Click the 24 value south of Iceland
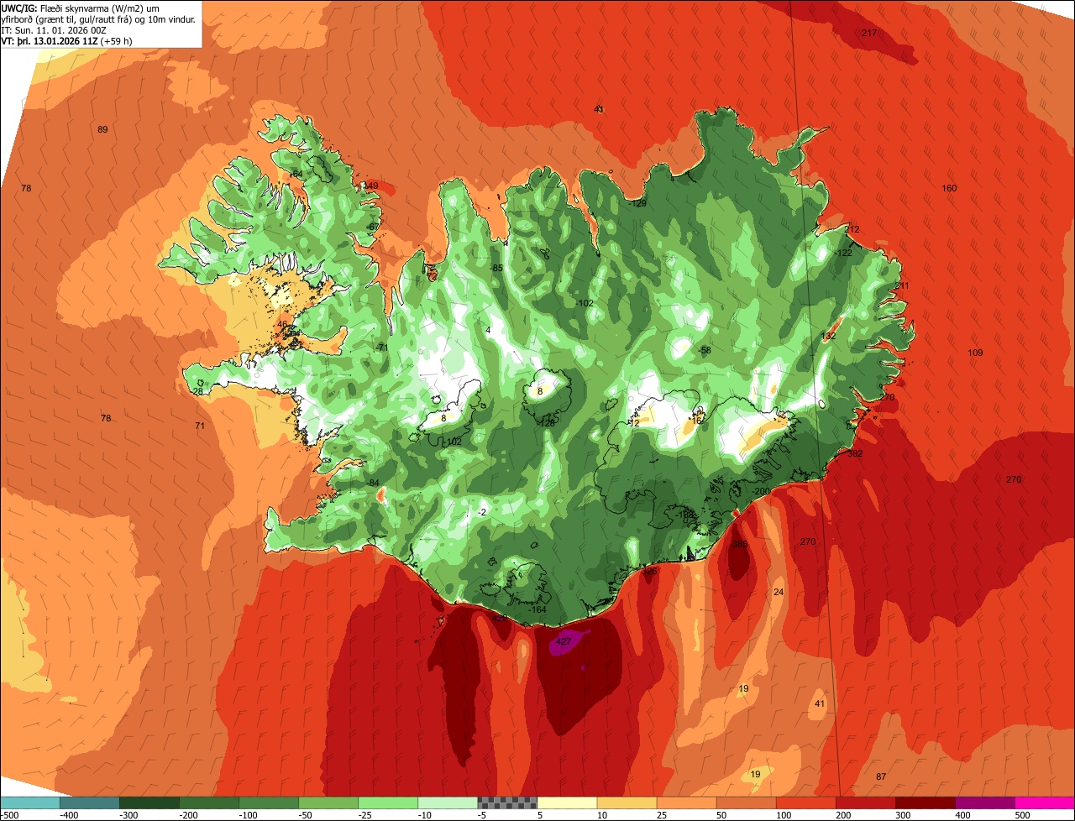Image resolution: width=1075 pixels, height=821 pixels. 779,593
